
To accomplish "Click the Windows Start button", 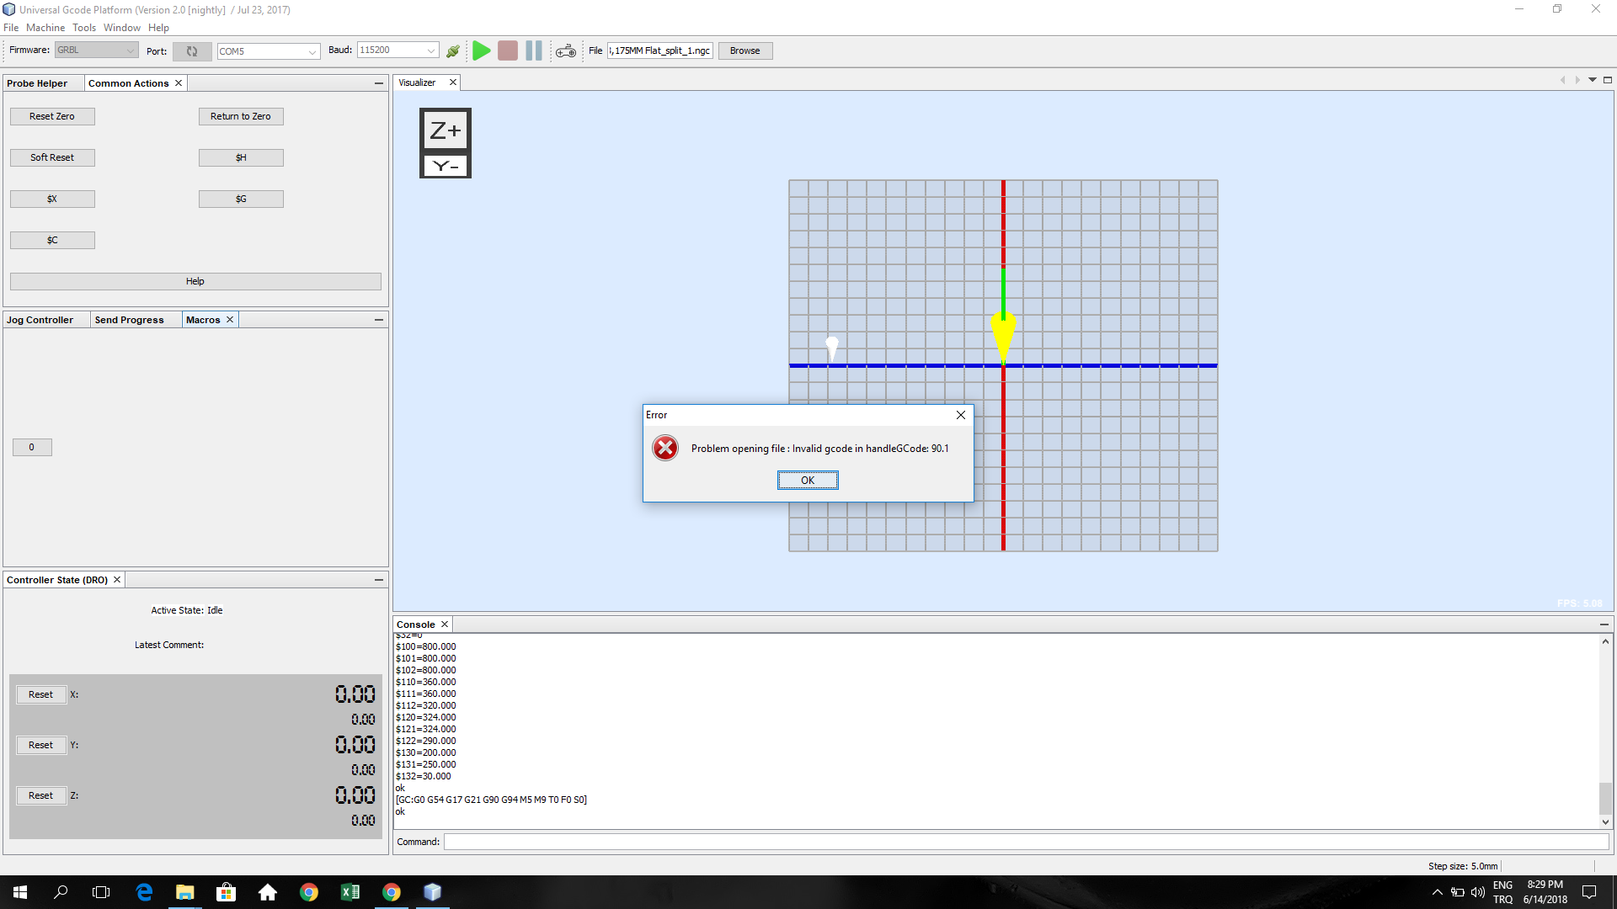I will [x=20, y=892].
